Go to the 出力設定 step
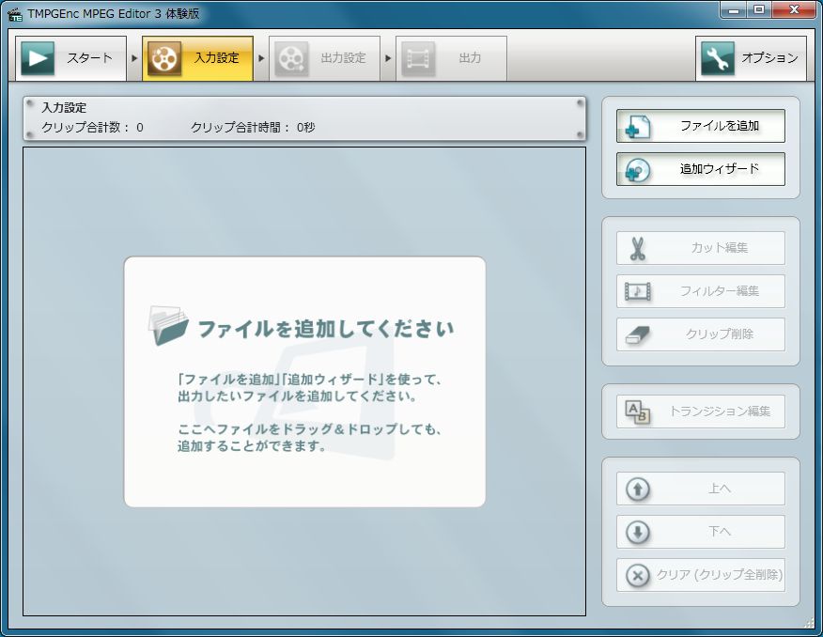The width and height of the screenshot is (823, 637). coord(324,58)
